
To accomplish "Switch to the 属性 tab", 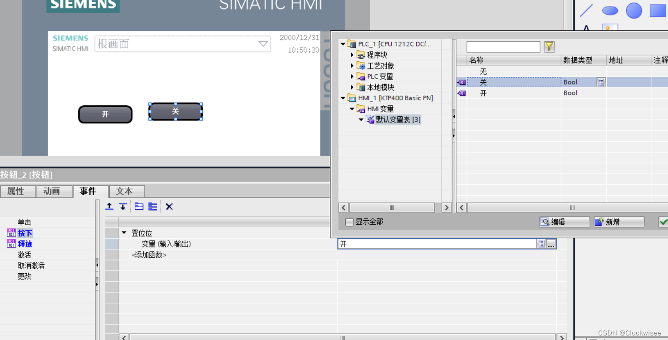I will pos(18,191).
